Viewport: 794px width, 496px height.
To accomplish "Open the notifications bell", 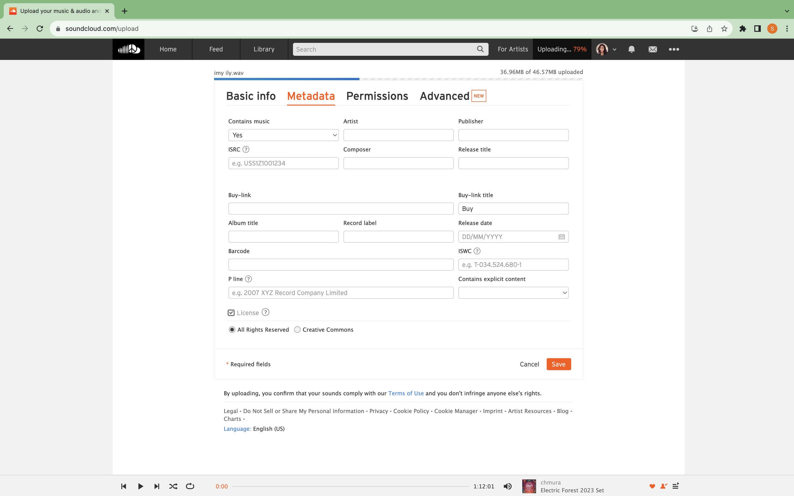I will tap(631, 49).
